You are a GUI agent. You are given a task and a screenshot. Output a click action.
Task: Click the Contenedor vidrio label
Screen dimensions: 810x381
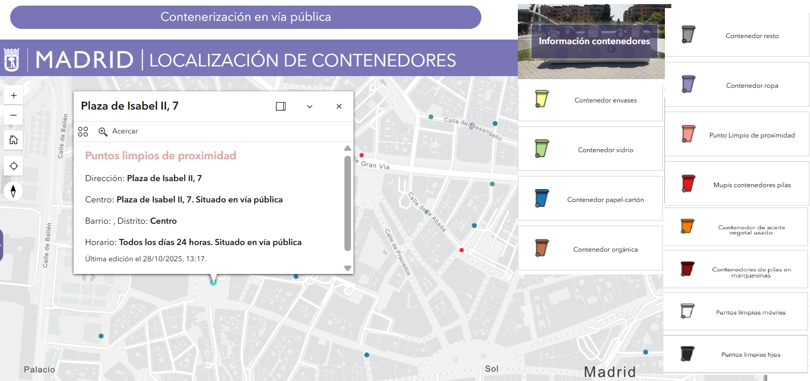pyautogui.click(x=605, y=150)
